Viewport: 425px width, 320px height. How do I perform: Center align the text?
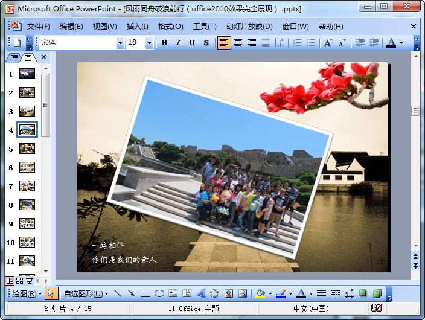pyautogui.click(x=238, y=43)
